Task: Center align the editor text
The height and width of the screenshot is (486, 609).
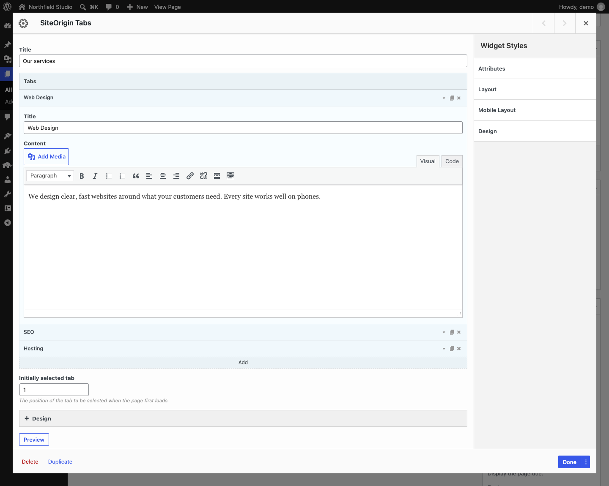Action: coord(163,176)
